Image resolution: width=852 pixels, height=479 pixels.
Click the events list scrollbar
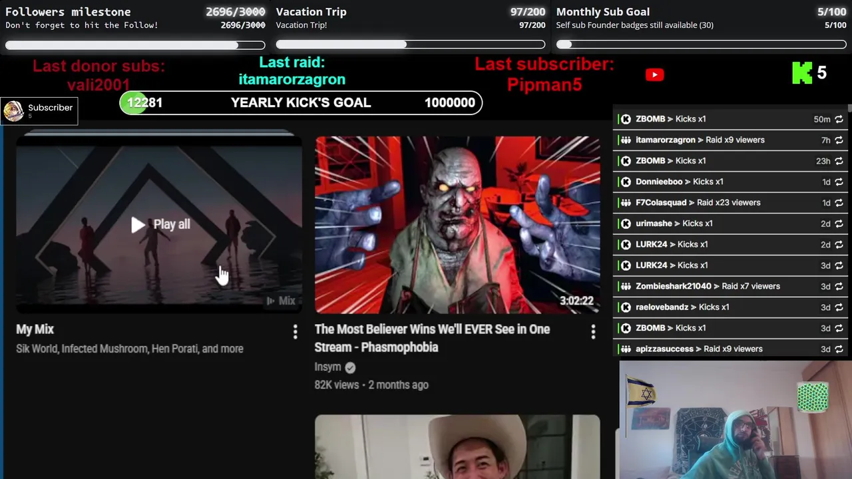[849, 108]
